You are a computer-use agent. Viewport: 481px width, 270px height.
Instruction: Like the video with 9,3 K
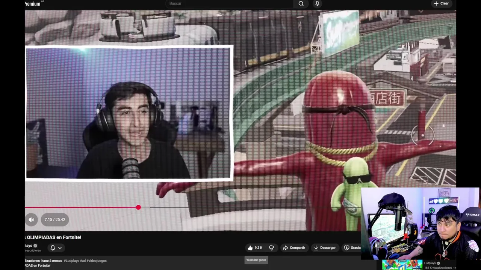click(255, 248)
